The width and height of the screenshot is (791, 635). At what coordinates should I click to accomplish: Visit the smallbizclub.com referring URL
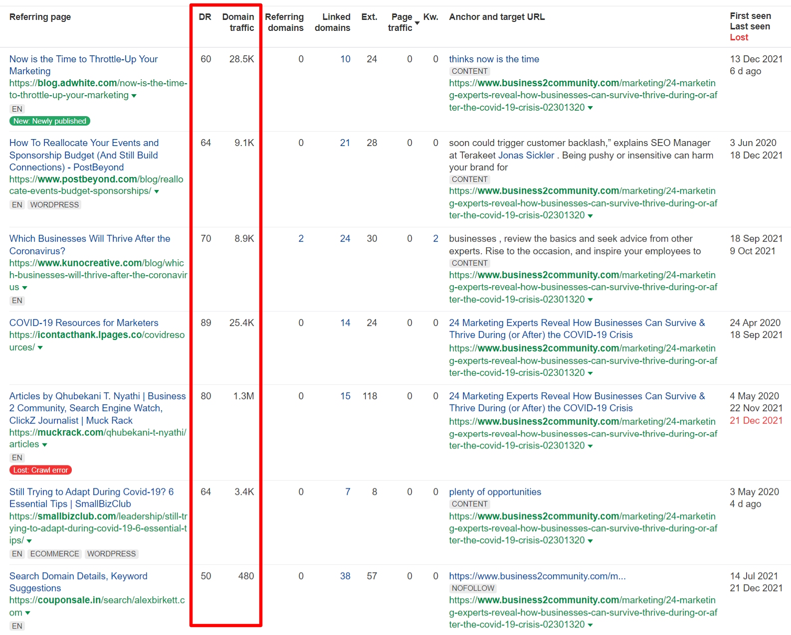98,528
